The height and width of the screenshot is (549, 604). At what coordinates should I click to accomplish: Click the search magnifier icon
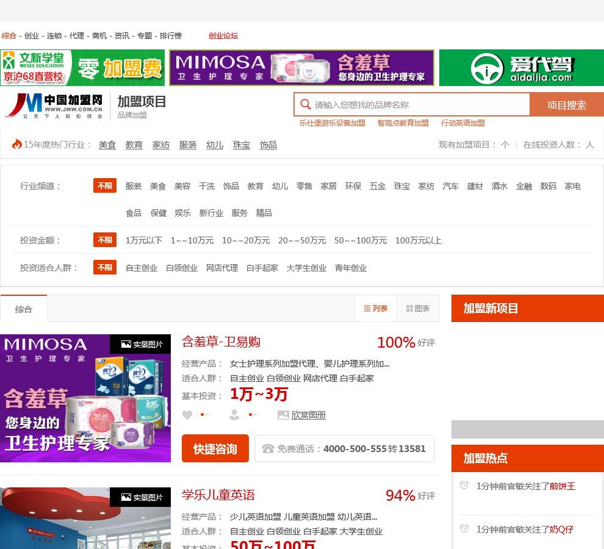coord(306,104)
